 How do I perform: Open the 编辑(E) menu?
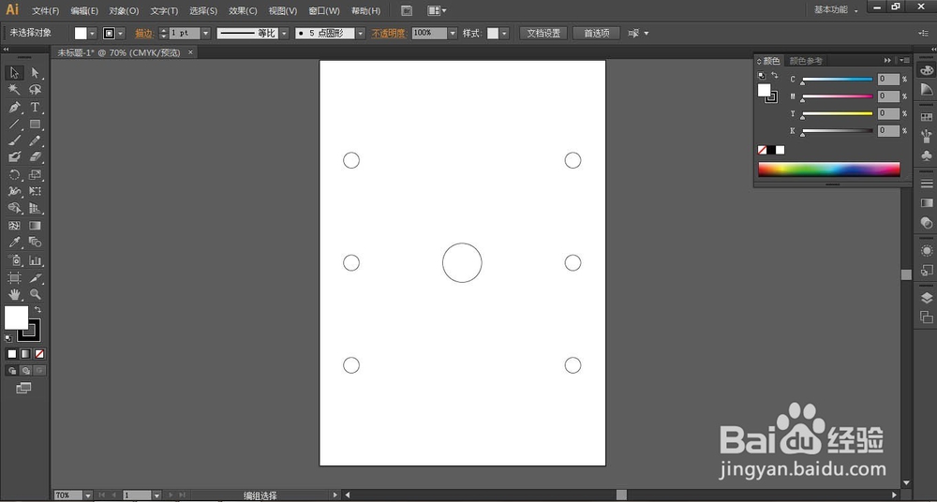pos(84,10)
